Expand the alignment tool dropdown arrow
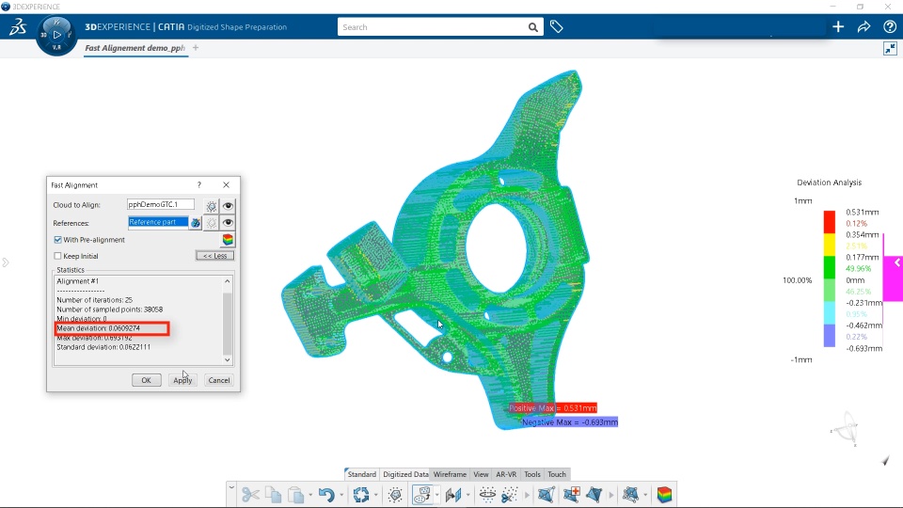 tap(436, 495)
